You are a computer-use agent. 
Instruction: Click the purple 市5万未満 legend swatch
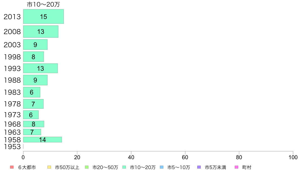pos(199,167)
